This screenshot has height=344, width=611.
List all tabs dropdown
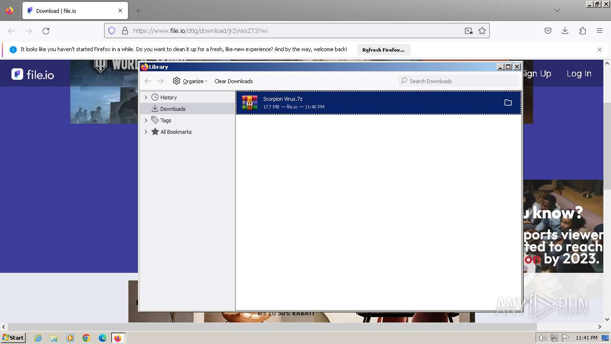coord(557,11)
